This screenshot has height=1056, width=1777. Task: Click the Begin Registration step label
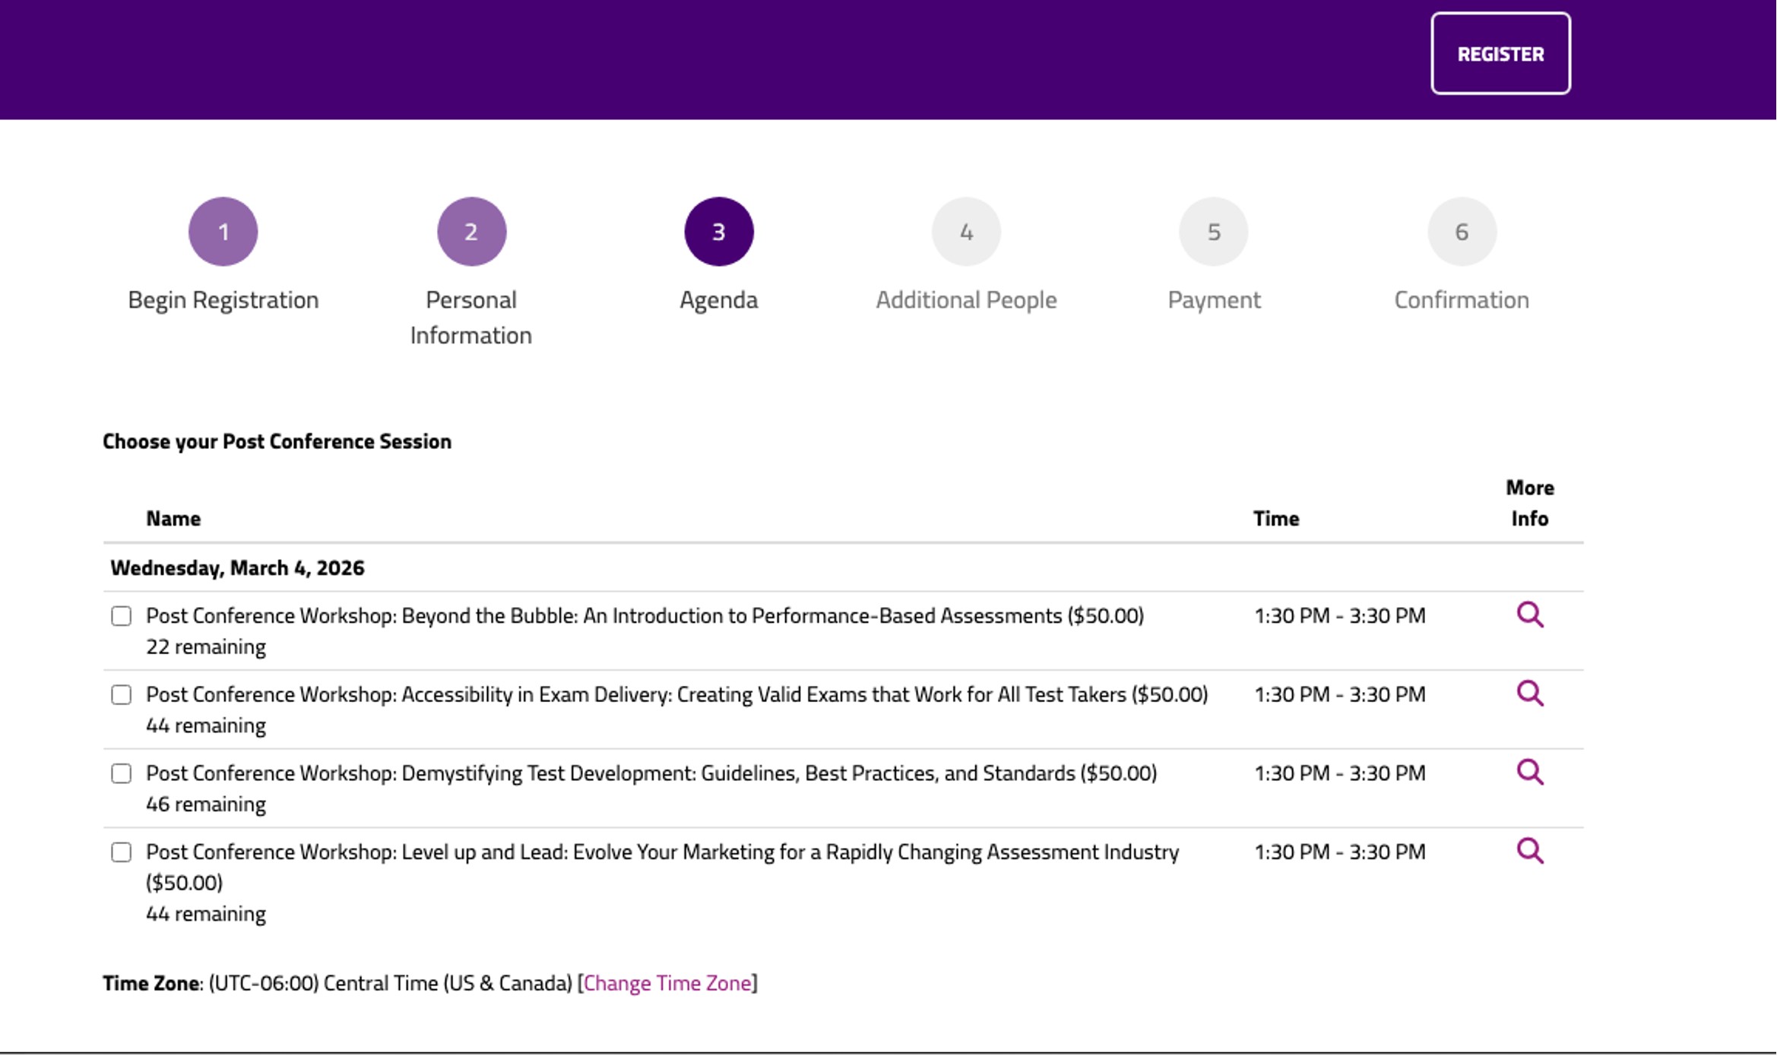click(223, 300)
